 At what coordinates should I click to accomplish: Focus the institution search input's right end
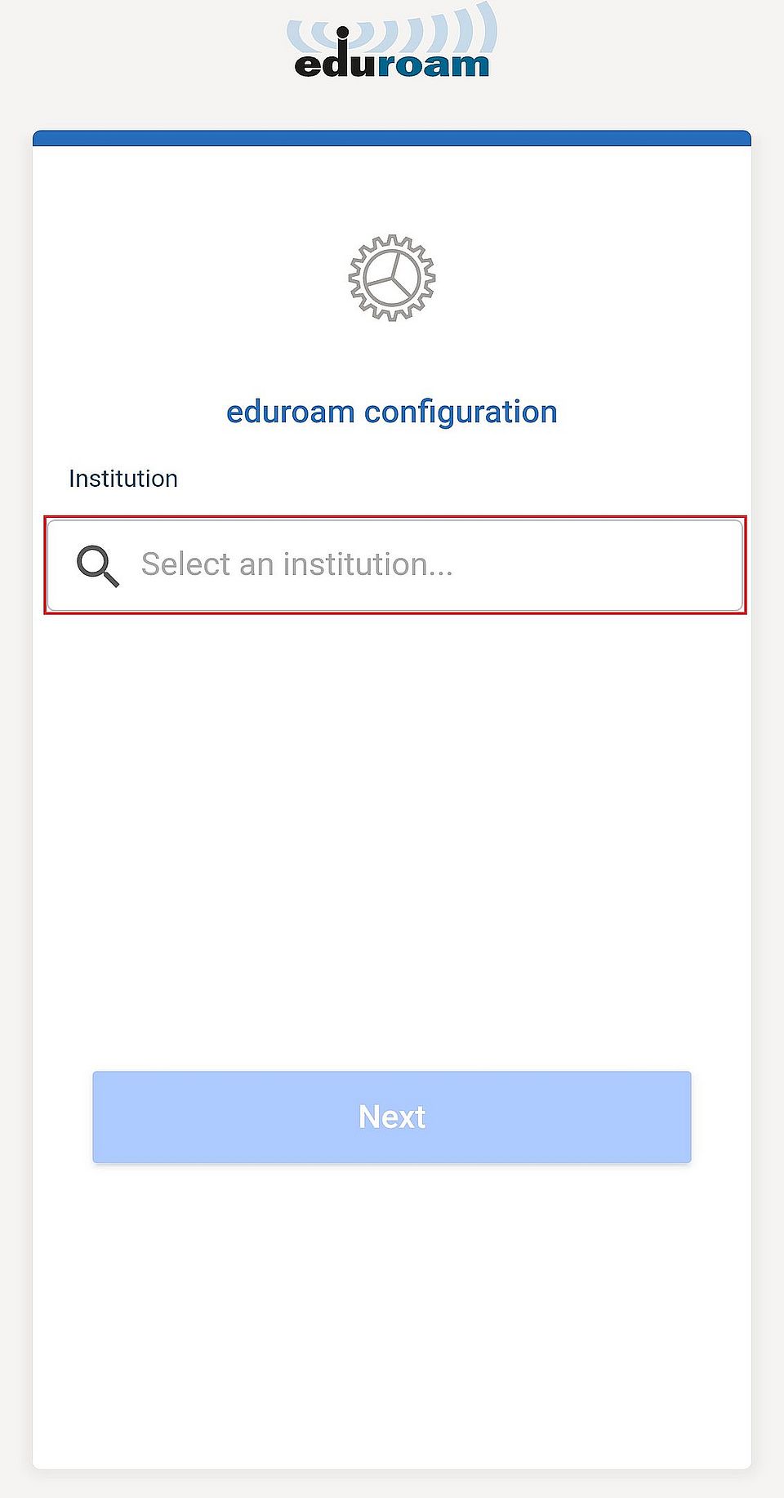pos(702,565)
